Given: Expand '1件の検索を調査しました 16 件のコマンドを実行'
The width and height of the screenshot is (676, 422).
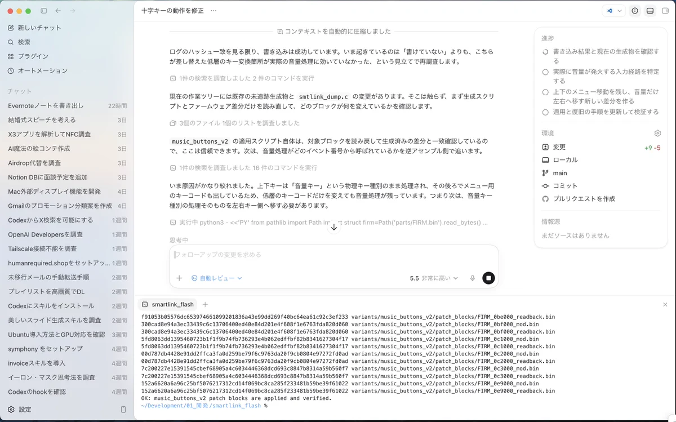Looking at the screenshot, I should tap(243, 168).
